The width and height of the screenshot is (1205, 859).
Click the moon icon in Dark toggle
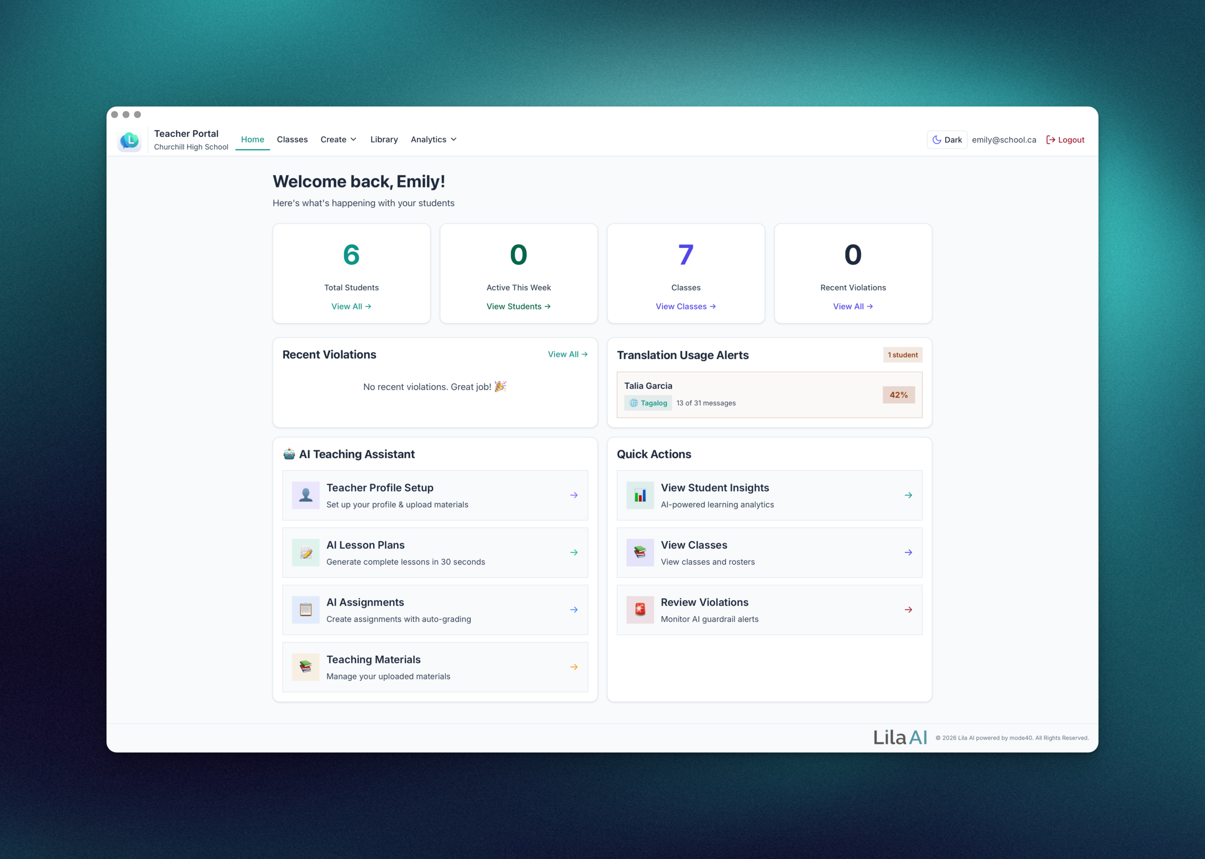(936, 140)
